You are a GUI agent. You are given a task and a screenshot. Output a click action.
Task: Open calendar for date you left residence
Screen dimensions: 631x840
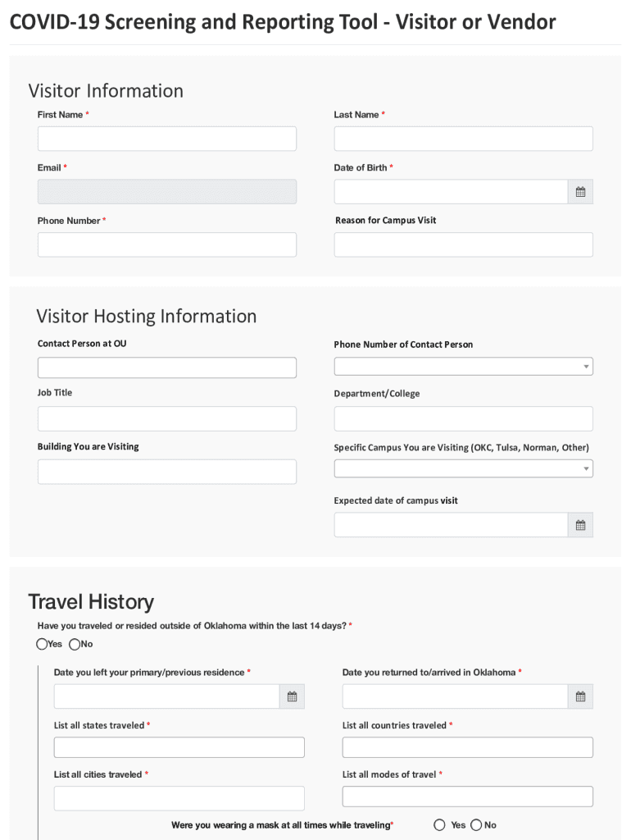coord(292,696)
